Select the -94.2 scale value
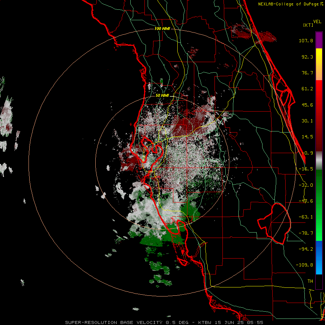Viewport: 325px width, 325px height. click(306, 249)
